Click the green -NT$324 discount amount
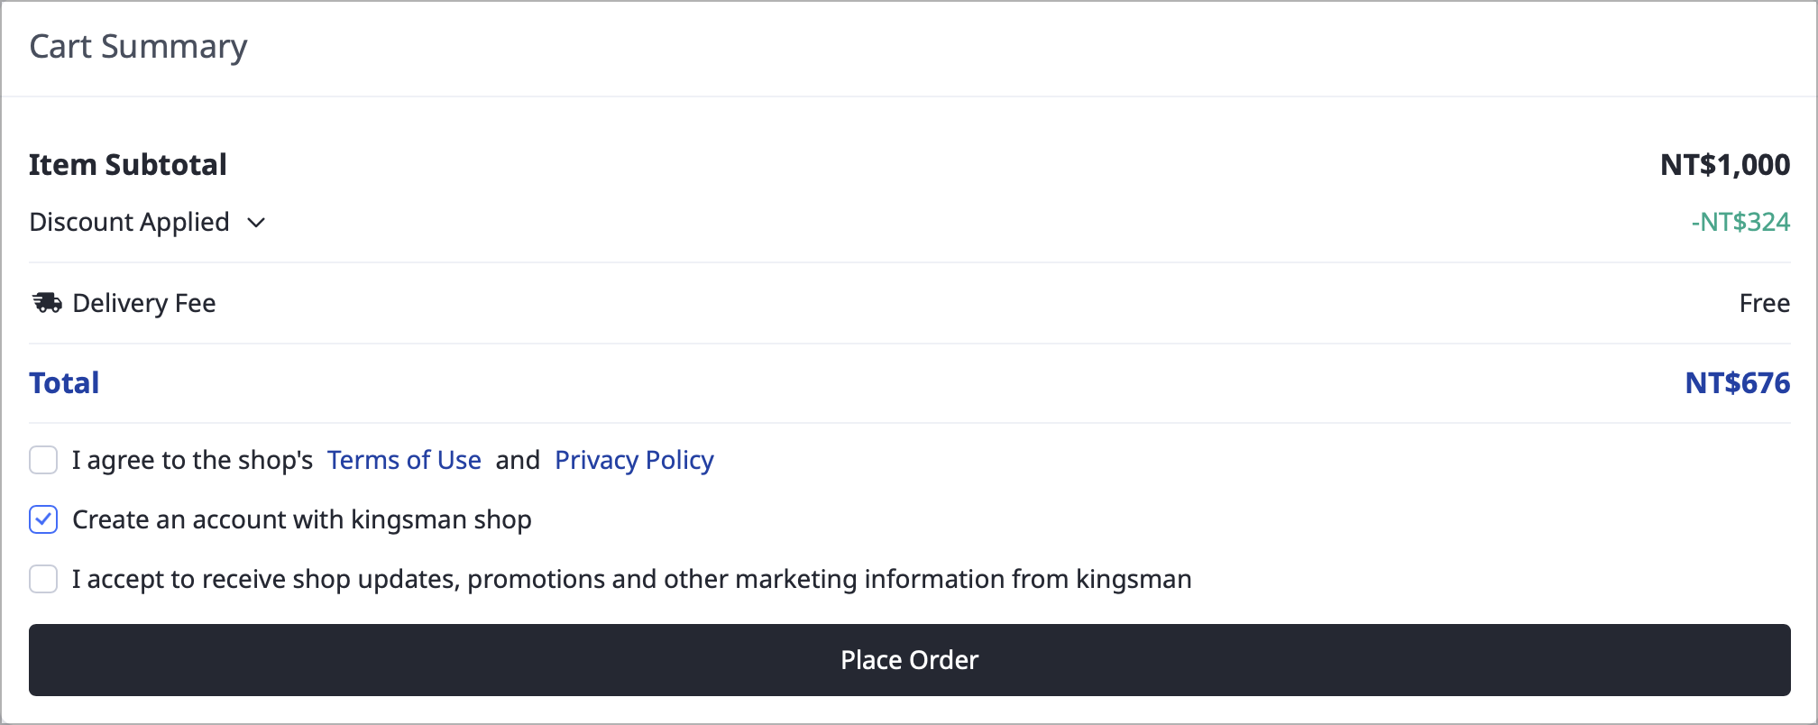Image resolution: width=1818 pixels, height=725 pixels. pyautogui.click(x=1740, y=222)
